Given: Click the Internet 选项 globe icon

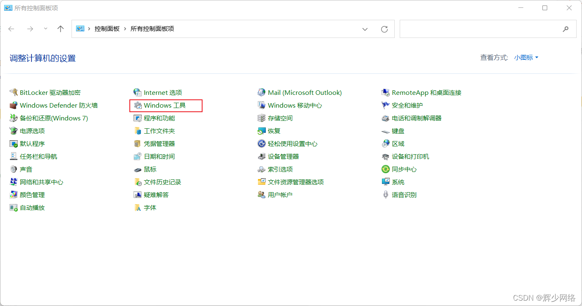Looking at the screenshot, I should tap(138, 92).
